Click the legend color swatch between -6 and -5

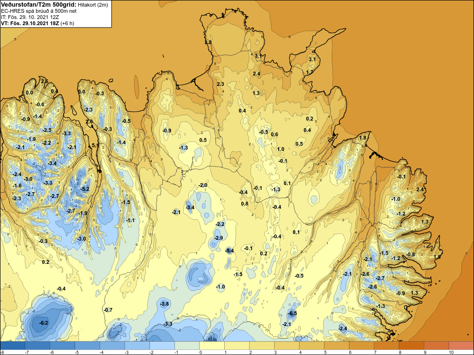click(62, 346)
